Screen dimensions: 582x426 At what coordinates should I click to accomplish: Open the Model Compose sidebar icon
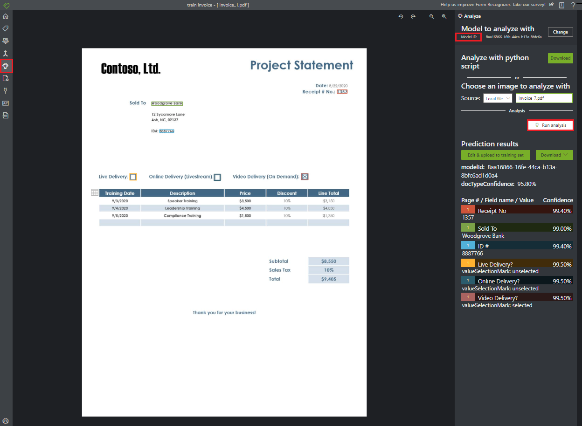point(6,41)
